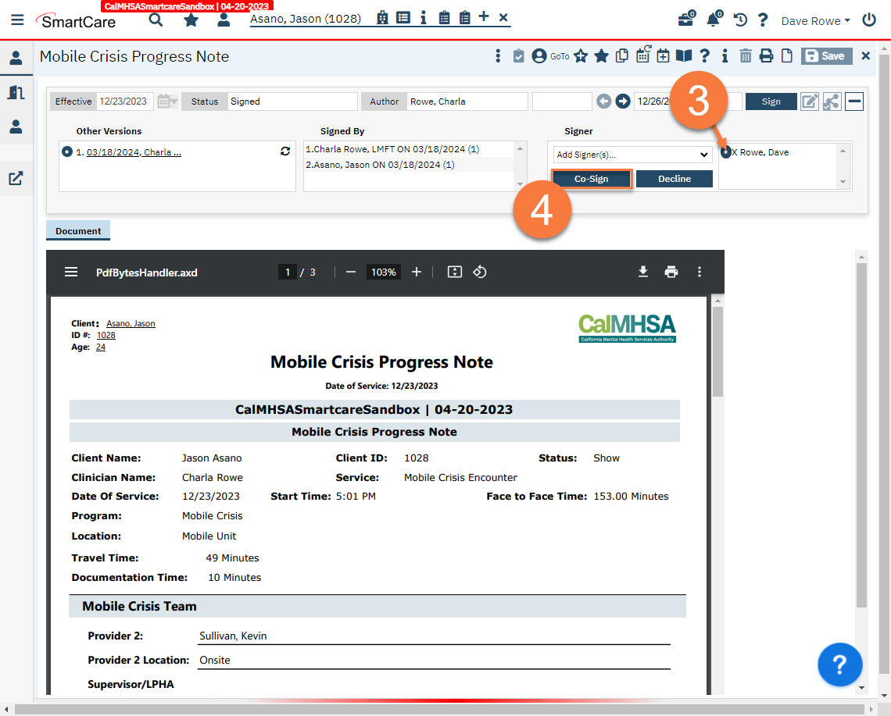Rotate the PDF document view

click(x=480, y=272)
